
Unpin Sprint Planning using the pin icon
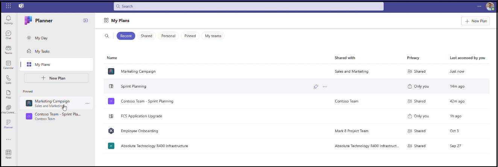(x=316, y=86)
